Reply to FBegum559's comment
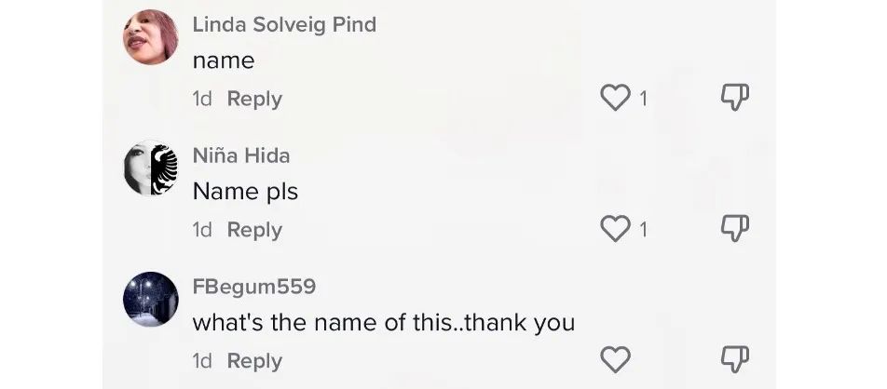This screenshot has width=887, height=389. point(254,361)
